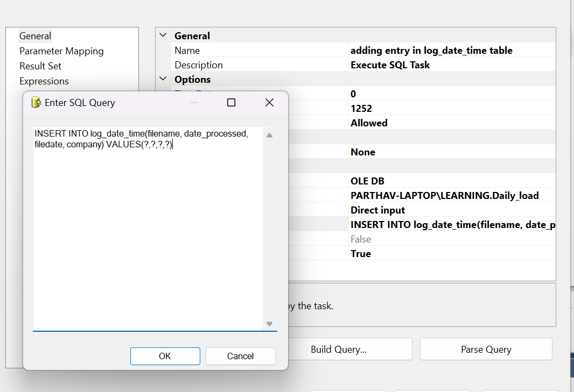This screenshot has height=392, width=574.
Task: Click the scroll-down arrow of the query box
Action: click(269, 323)
